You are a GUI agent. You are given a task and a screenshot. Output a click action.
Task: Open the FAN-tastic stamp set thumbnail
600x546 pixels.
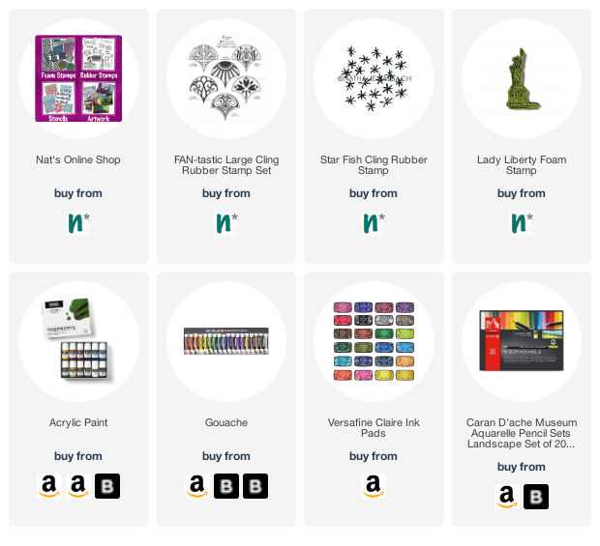pyautogui.click(x=226, y=78)
